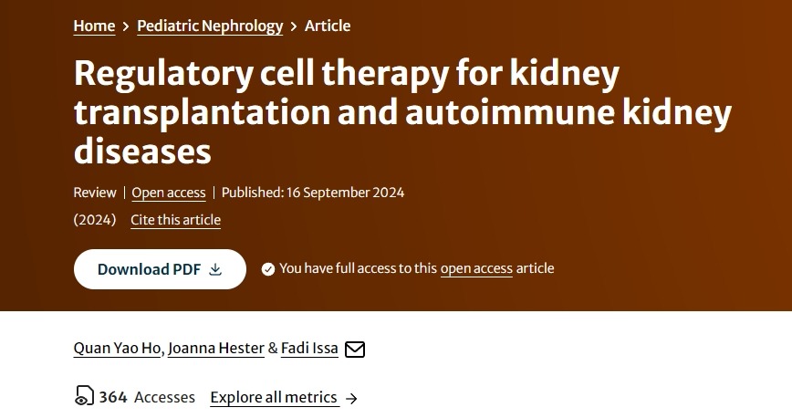
Task: Open author Quan Yao Ho's details
Action: coord(119,349)
